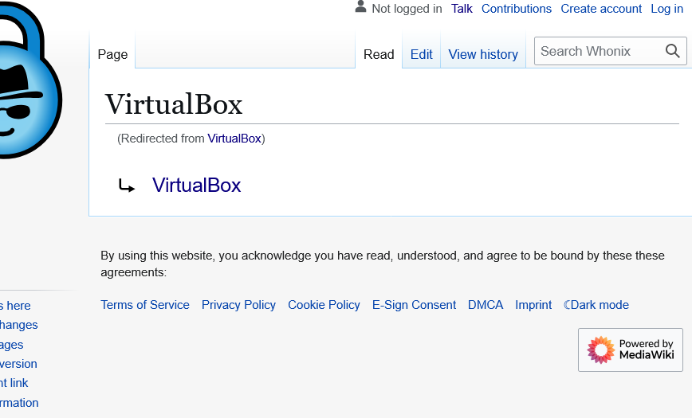This screenshot has width=692, height=418.
Task: Open the Edit tab
Action: tap(422, 54)
